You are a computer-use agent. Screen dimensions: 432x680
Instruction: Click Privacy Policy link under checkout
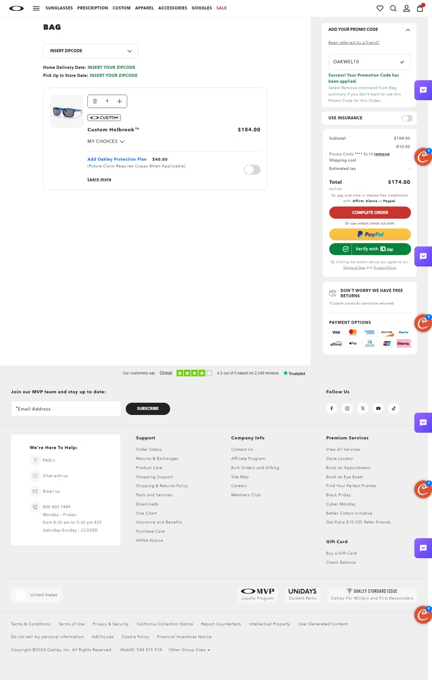385,267
